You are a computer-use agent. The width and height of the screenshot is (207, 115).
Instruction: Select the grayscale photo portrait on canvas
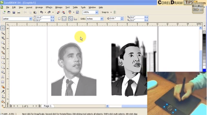point(74,69)
